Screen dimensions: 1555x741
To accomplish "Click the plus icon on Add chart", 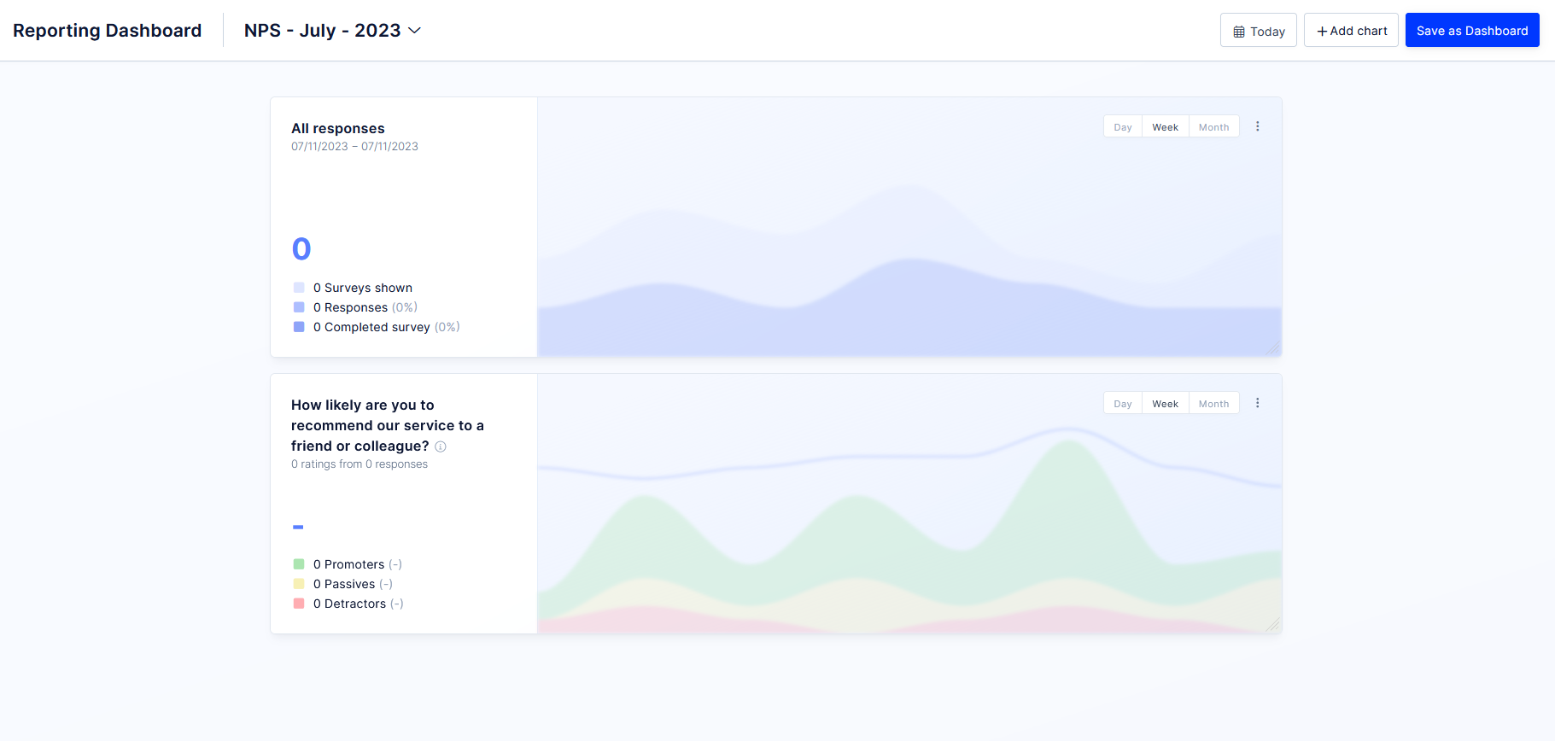I will (1322, 32).
